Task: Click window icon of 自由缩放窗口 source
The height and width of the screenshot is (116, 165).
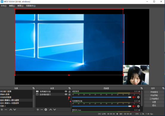Action: (37, 94)
